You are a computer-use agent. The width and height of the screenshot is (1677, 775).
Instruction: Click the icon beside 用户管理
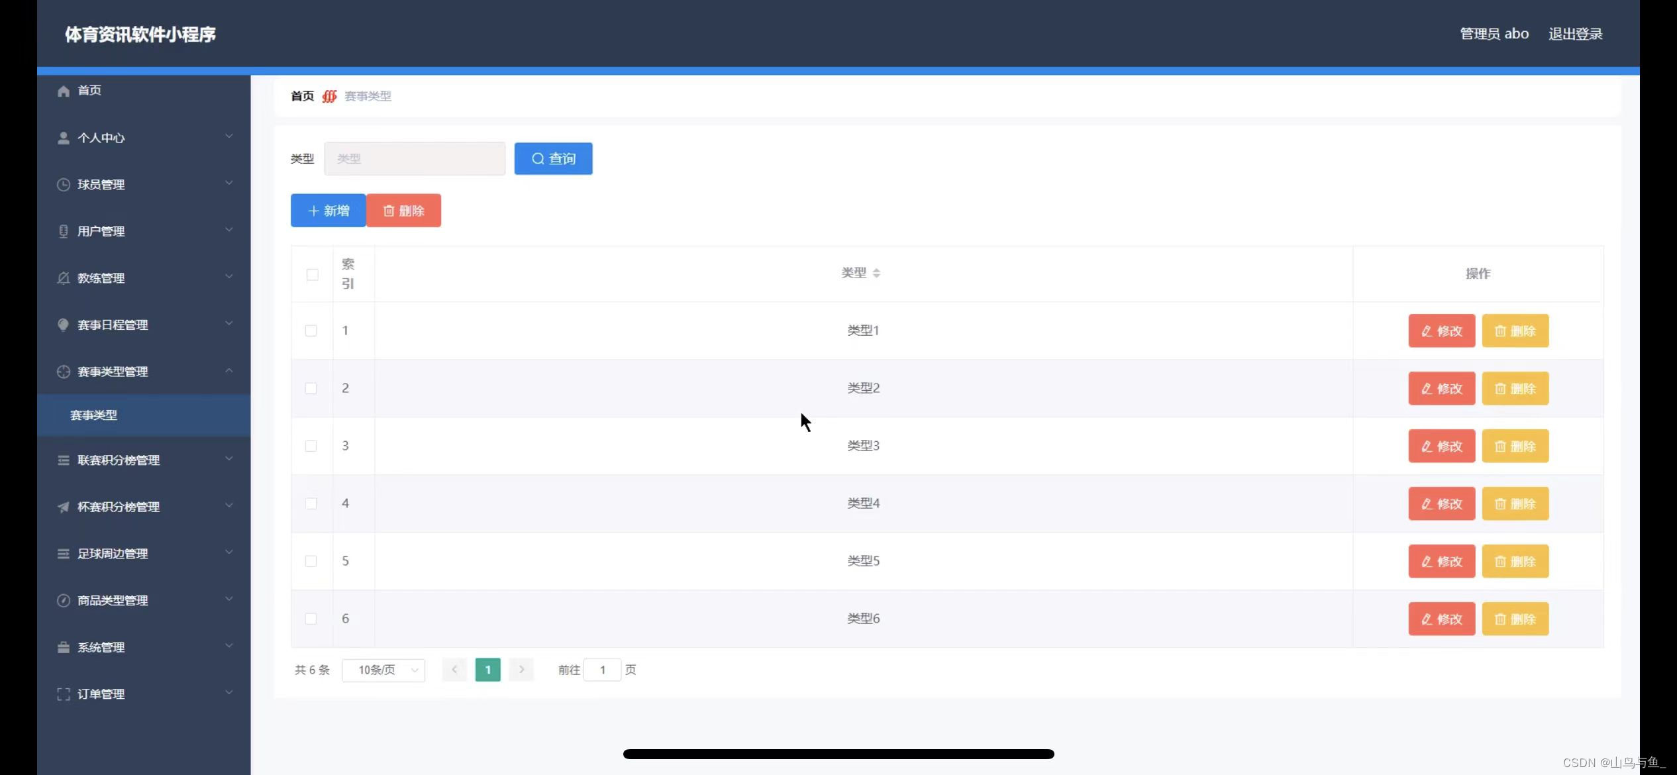pyautogui.click(x=64, y=231)
